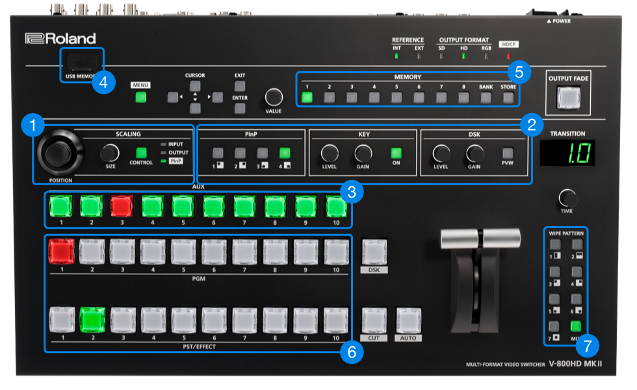
Task: Toggle the DSK PVW button
Action: click(508, 153)
